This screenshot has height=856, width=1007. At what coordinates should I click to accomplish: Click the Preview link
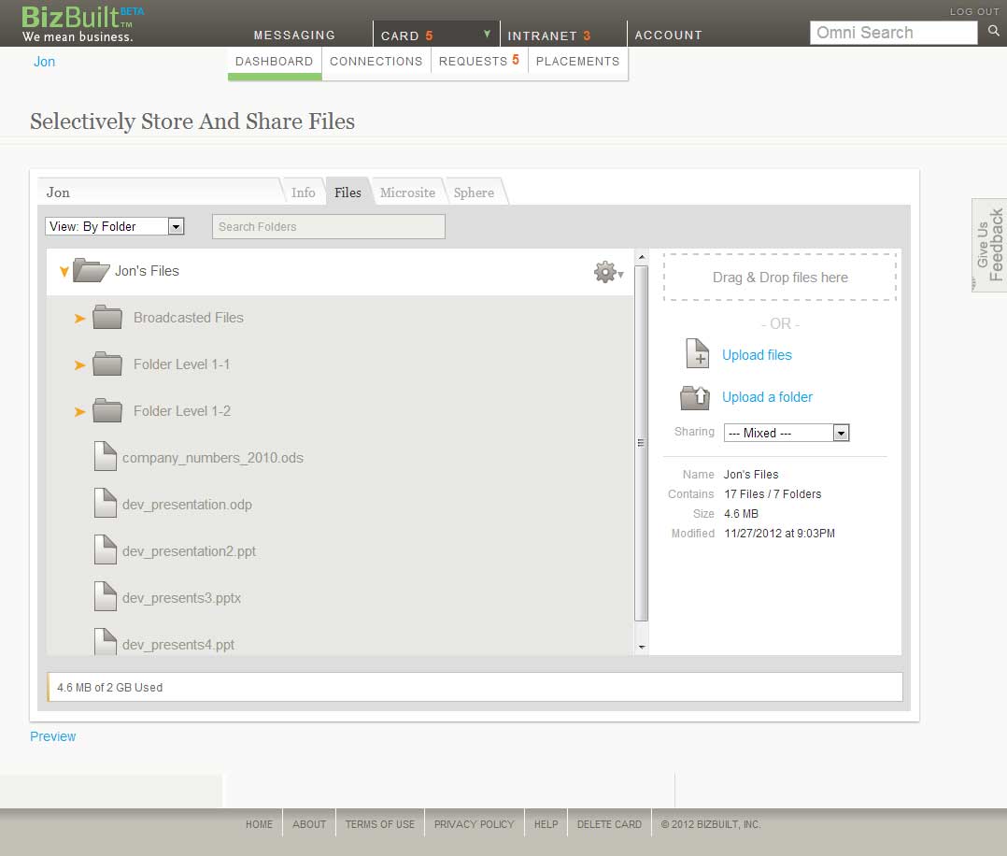coord(52,736)
